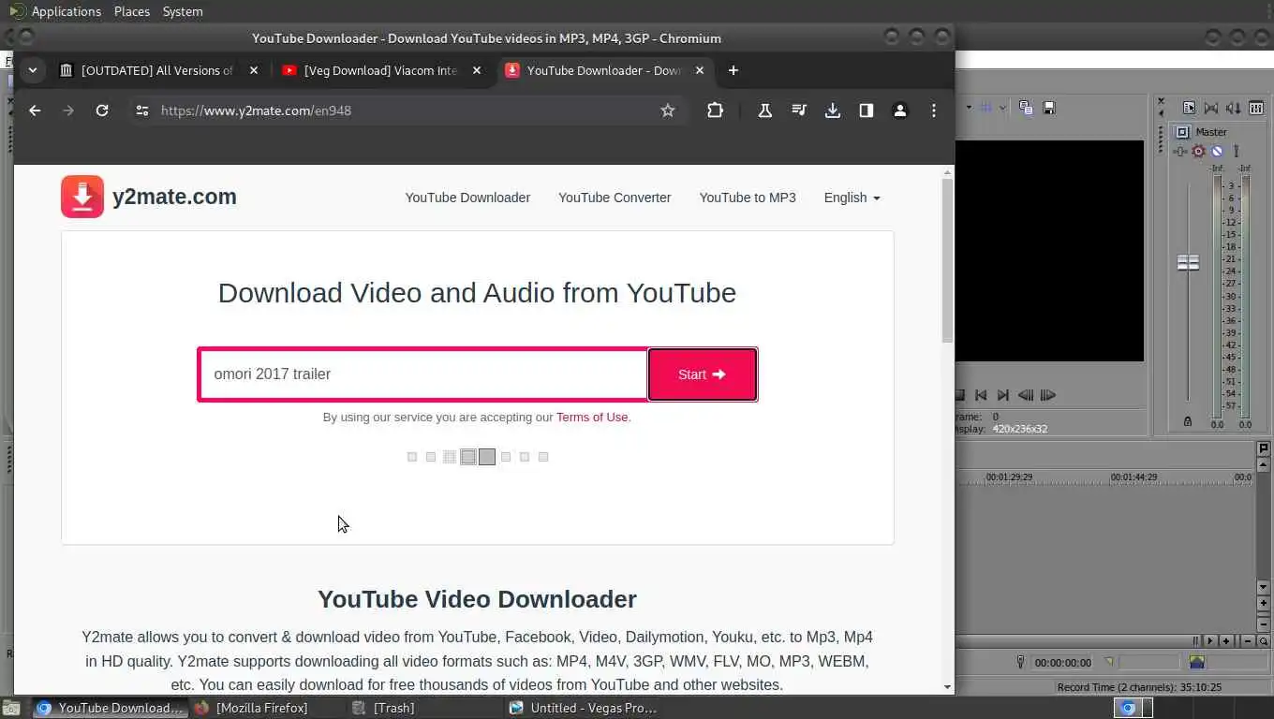The height and width of the screenshot is (719, 1274).
Task: Open the site information icon in address bar
Action: tap(142, 110)
